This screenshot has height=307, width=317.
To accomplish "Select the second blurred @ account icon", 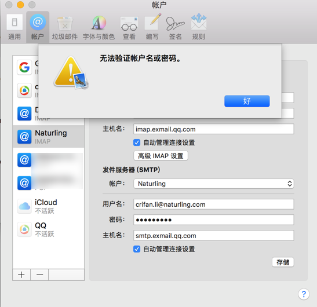I will (x=24, y=183).
